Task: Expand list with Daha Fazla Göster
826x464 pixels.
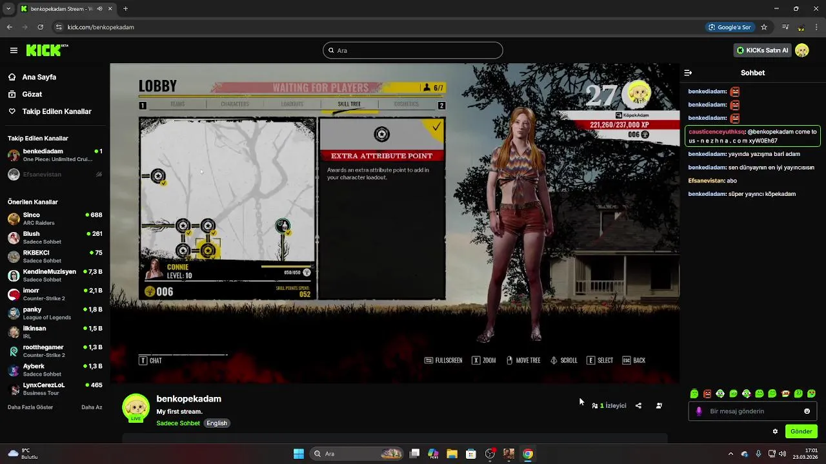Action: [x=30, y=407]
